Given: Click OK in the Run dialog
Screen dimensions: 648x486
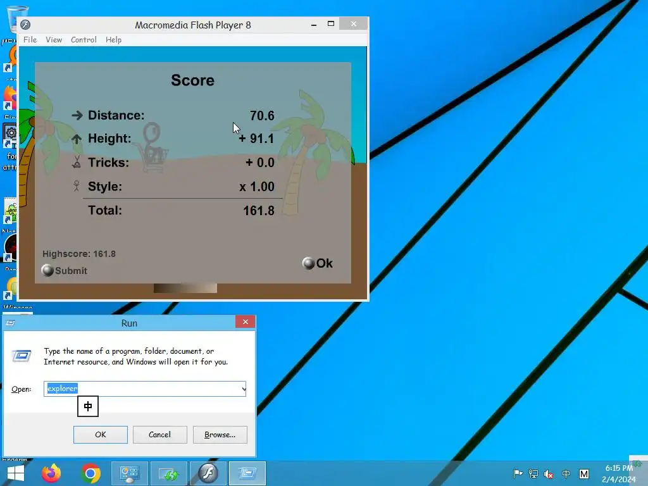Looking at the screenshot, I should (x=101, y=435).
